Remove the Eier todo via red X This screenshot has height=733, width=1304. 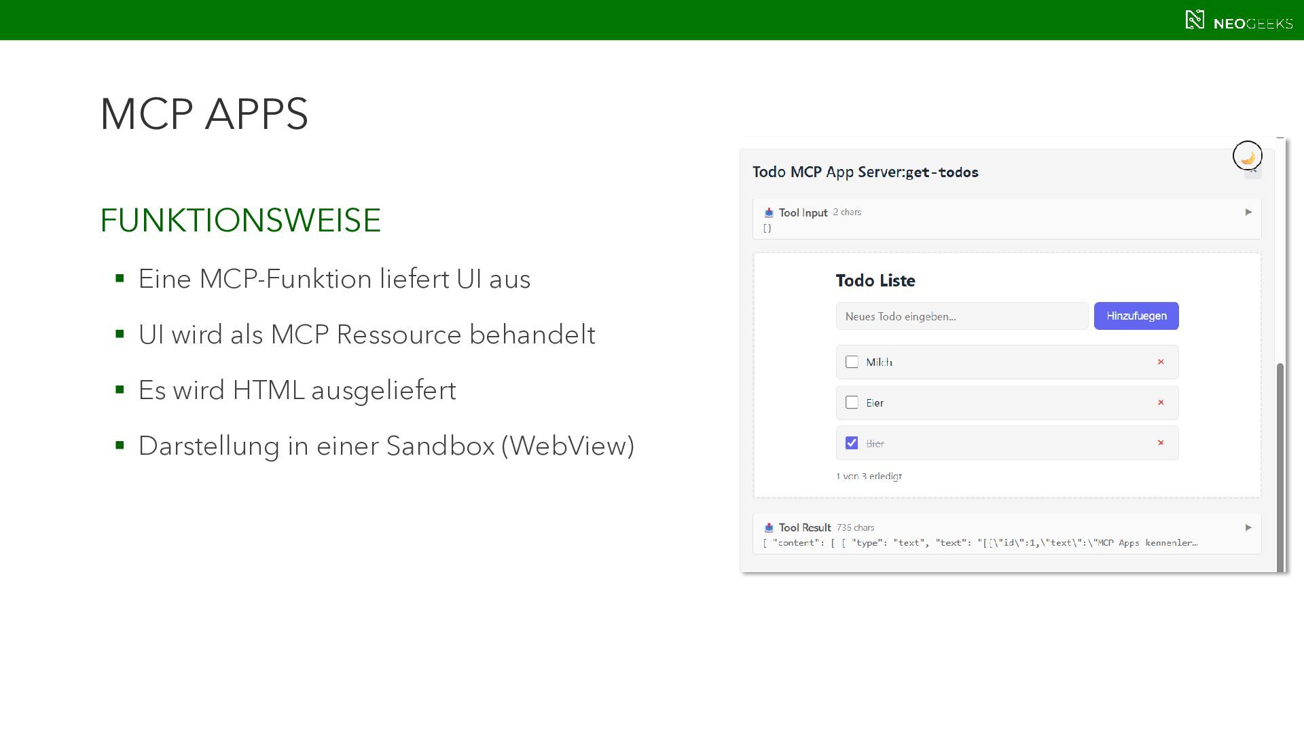[x=1161, y=402]
